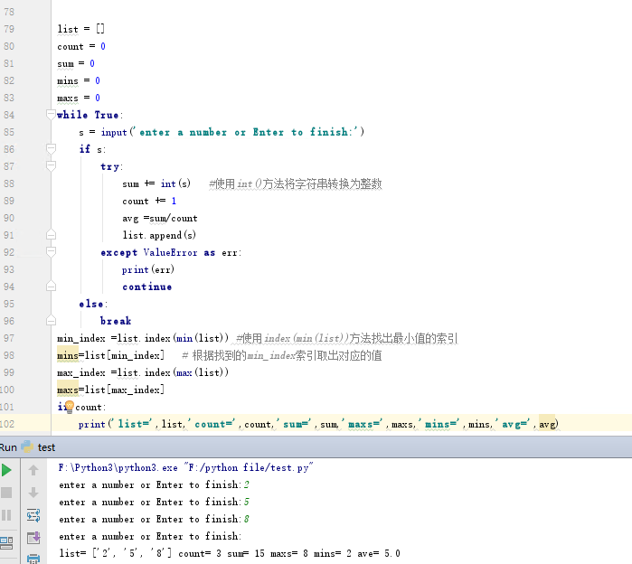The height and width of the screenshot is (564, 632).
Task: Click Scroll to End icon in console
Action: (x=33, y=538)
